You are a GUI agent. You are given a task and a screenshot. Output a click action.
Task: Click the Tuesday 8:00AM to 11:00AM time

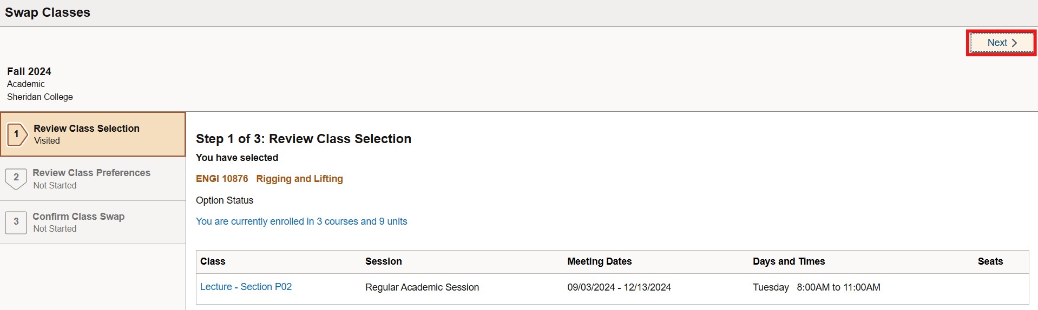816,287
